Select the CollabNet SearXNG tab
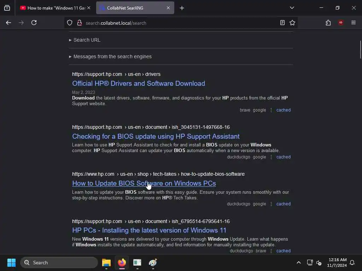The image size is (362, 271). 135,8
